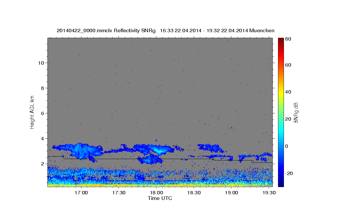Select the 17:30 time tick label
This screenshot has height=224, width=337.
pyautogui.click(x=119, y=193)
